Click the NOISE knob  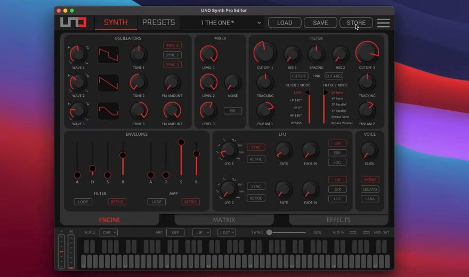233,83
